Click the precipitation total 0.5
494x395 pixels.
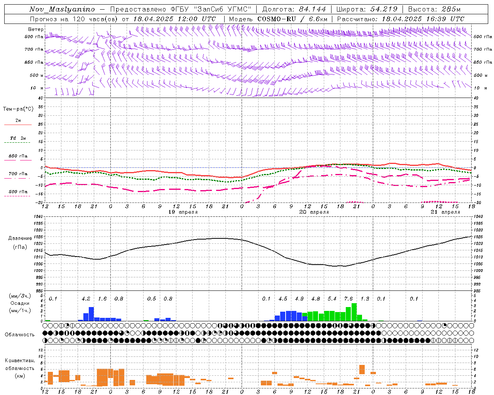152,299
